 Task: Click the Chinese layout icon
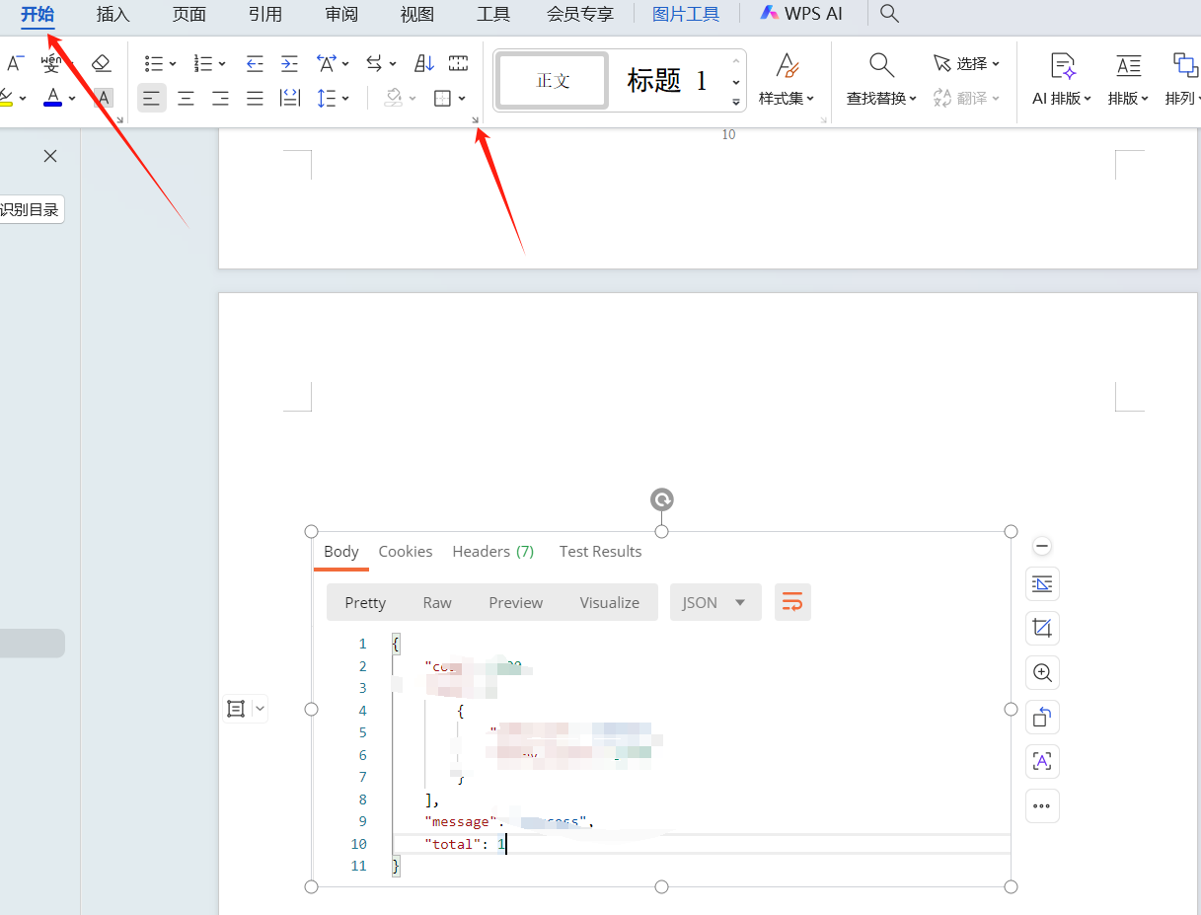[327, 64]
